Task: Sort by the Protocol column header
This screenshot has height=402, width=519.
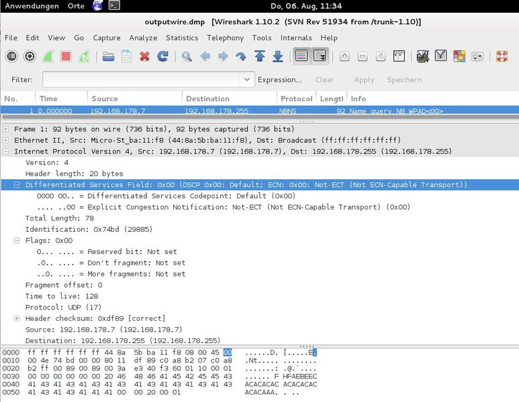Action: click(x=296, y=98)
